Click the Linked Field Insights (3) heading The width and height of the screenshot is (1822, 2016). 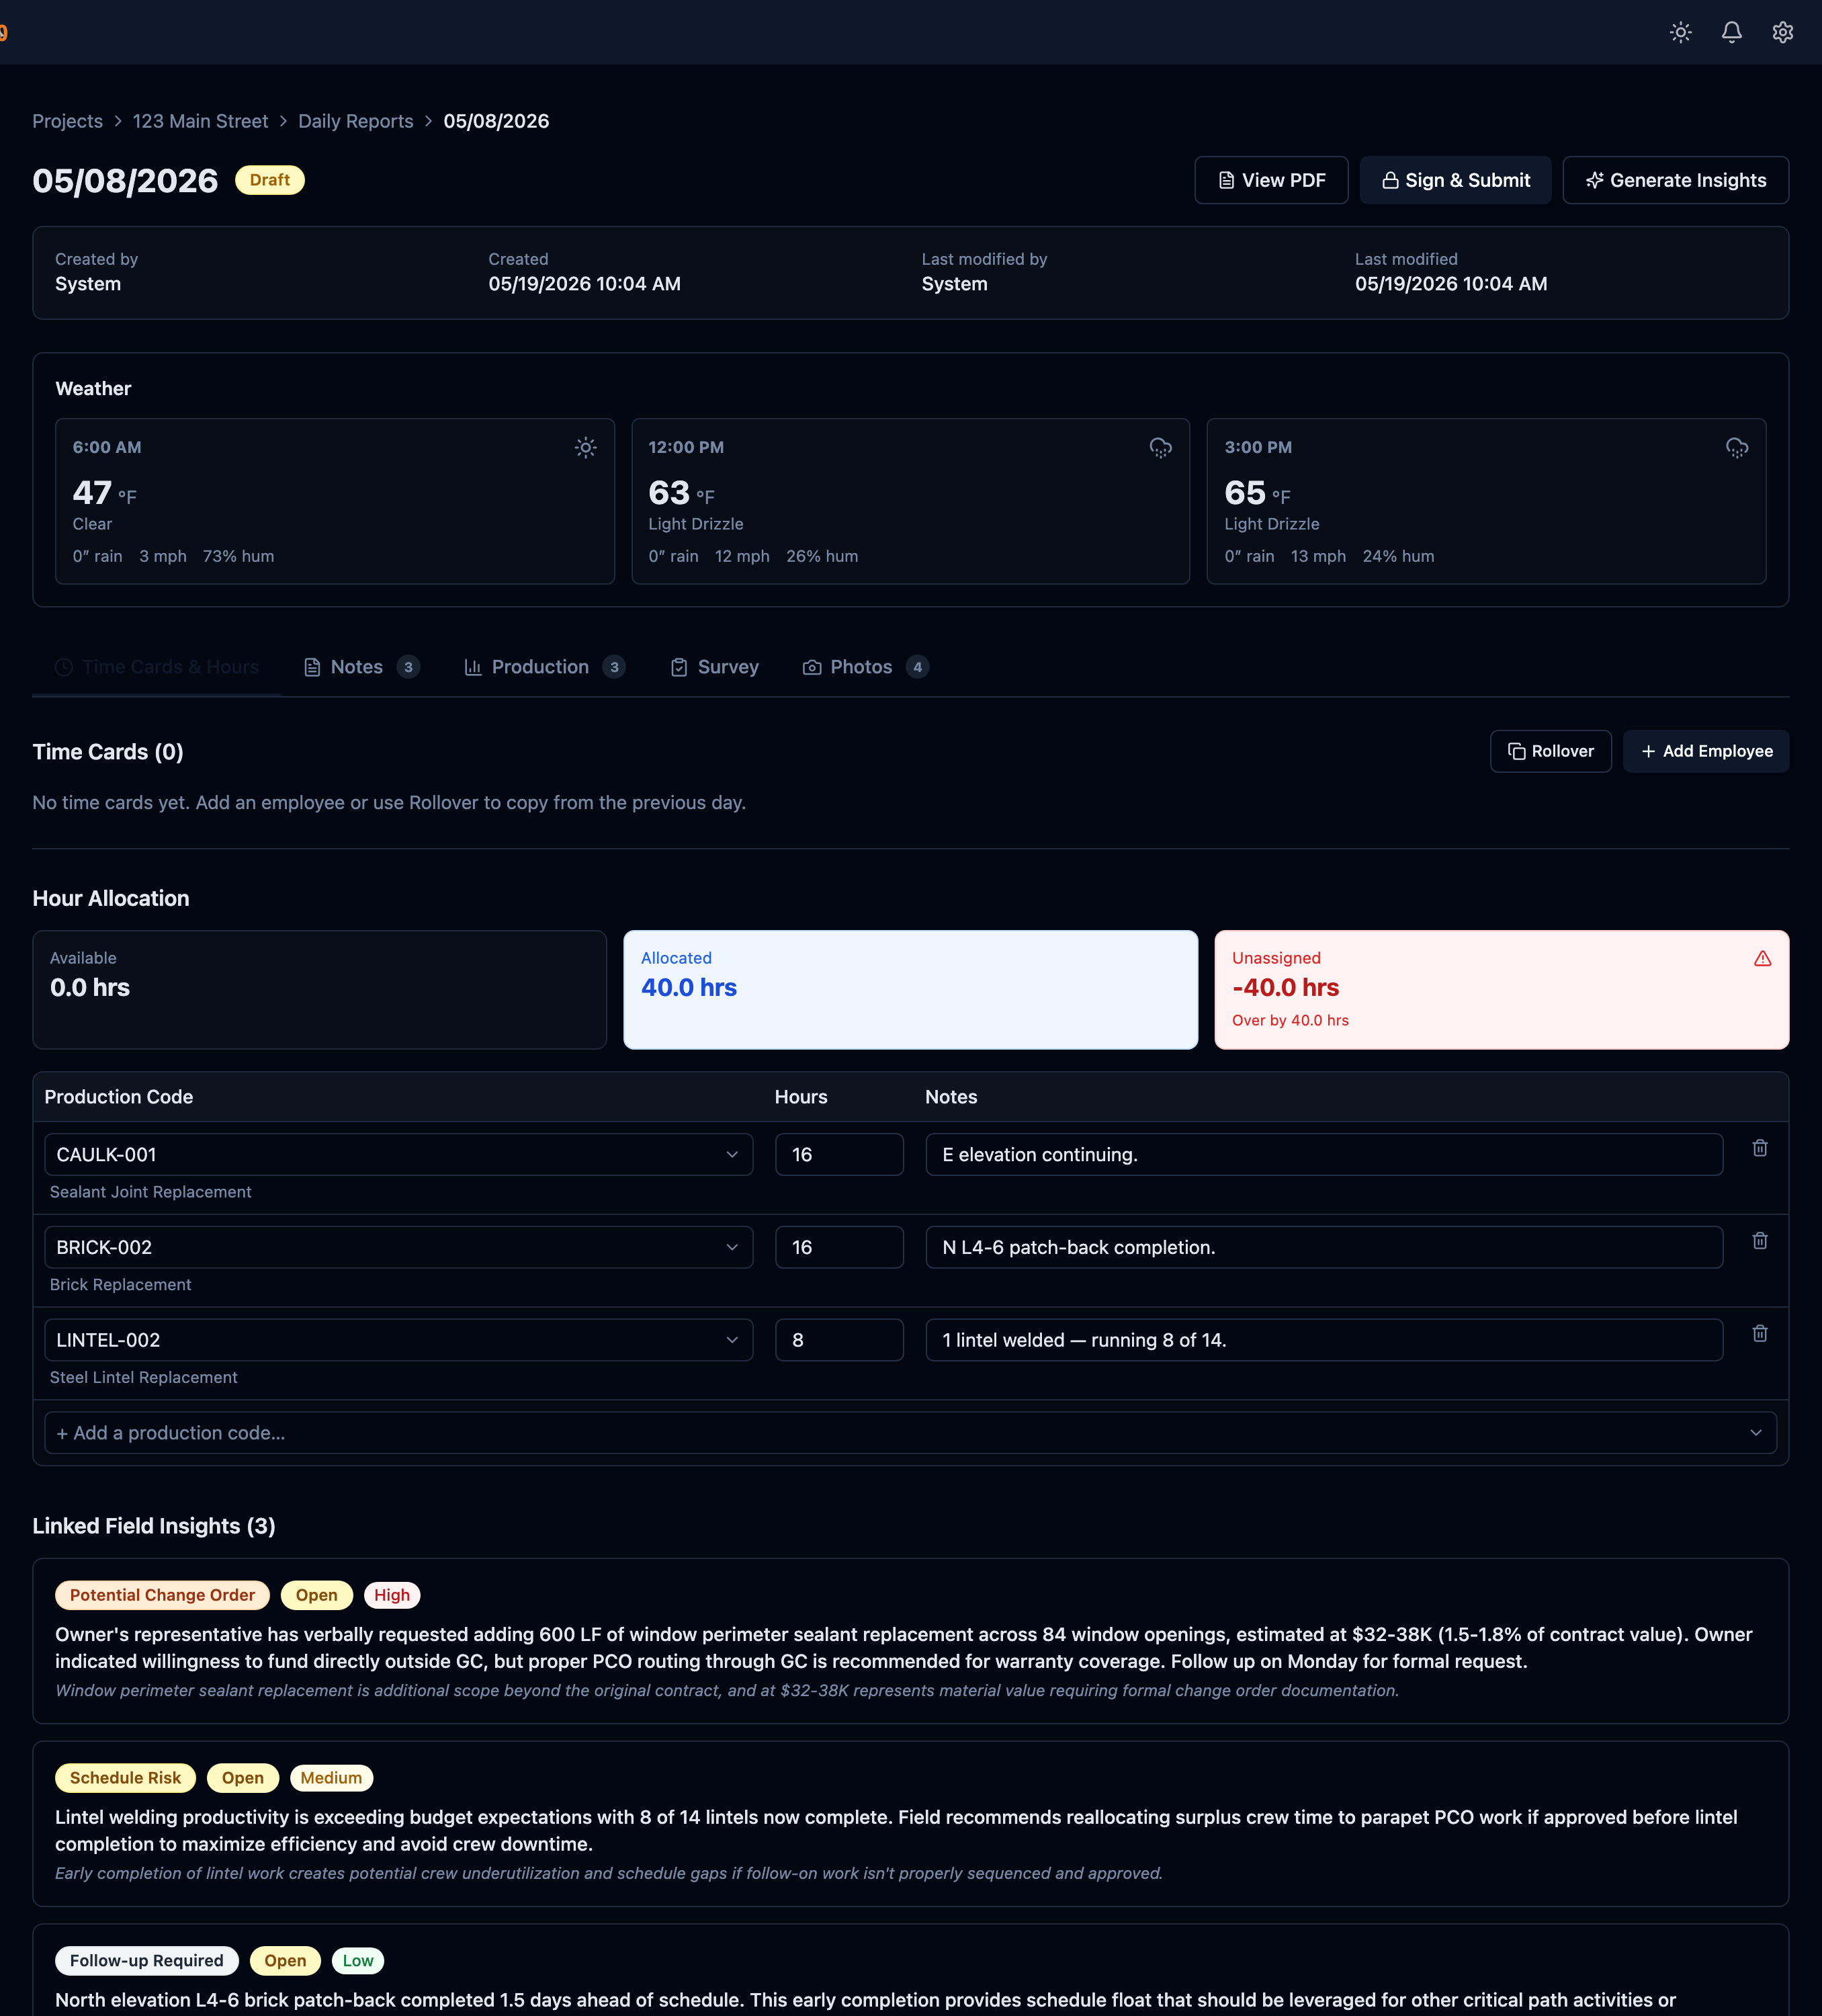[154, 1526]
